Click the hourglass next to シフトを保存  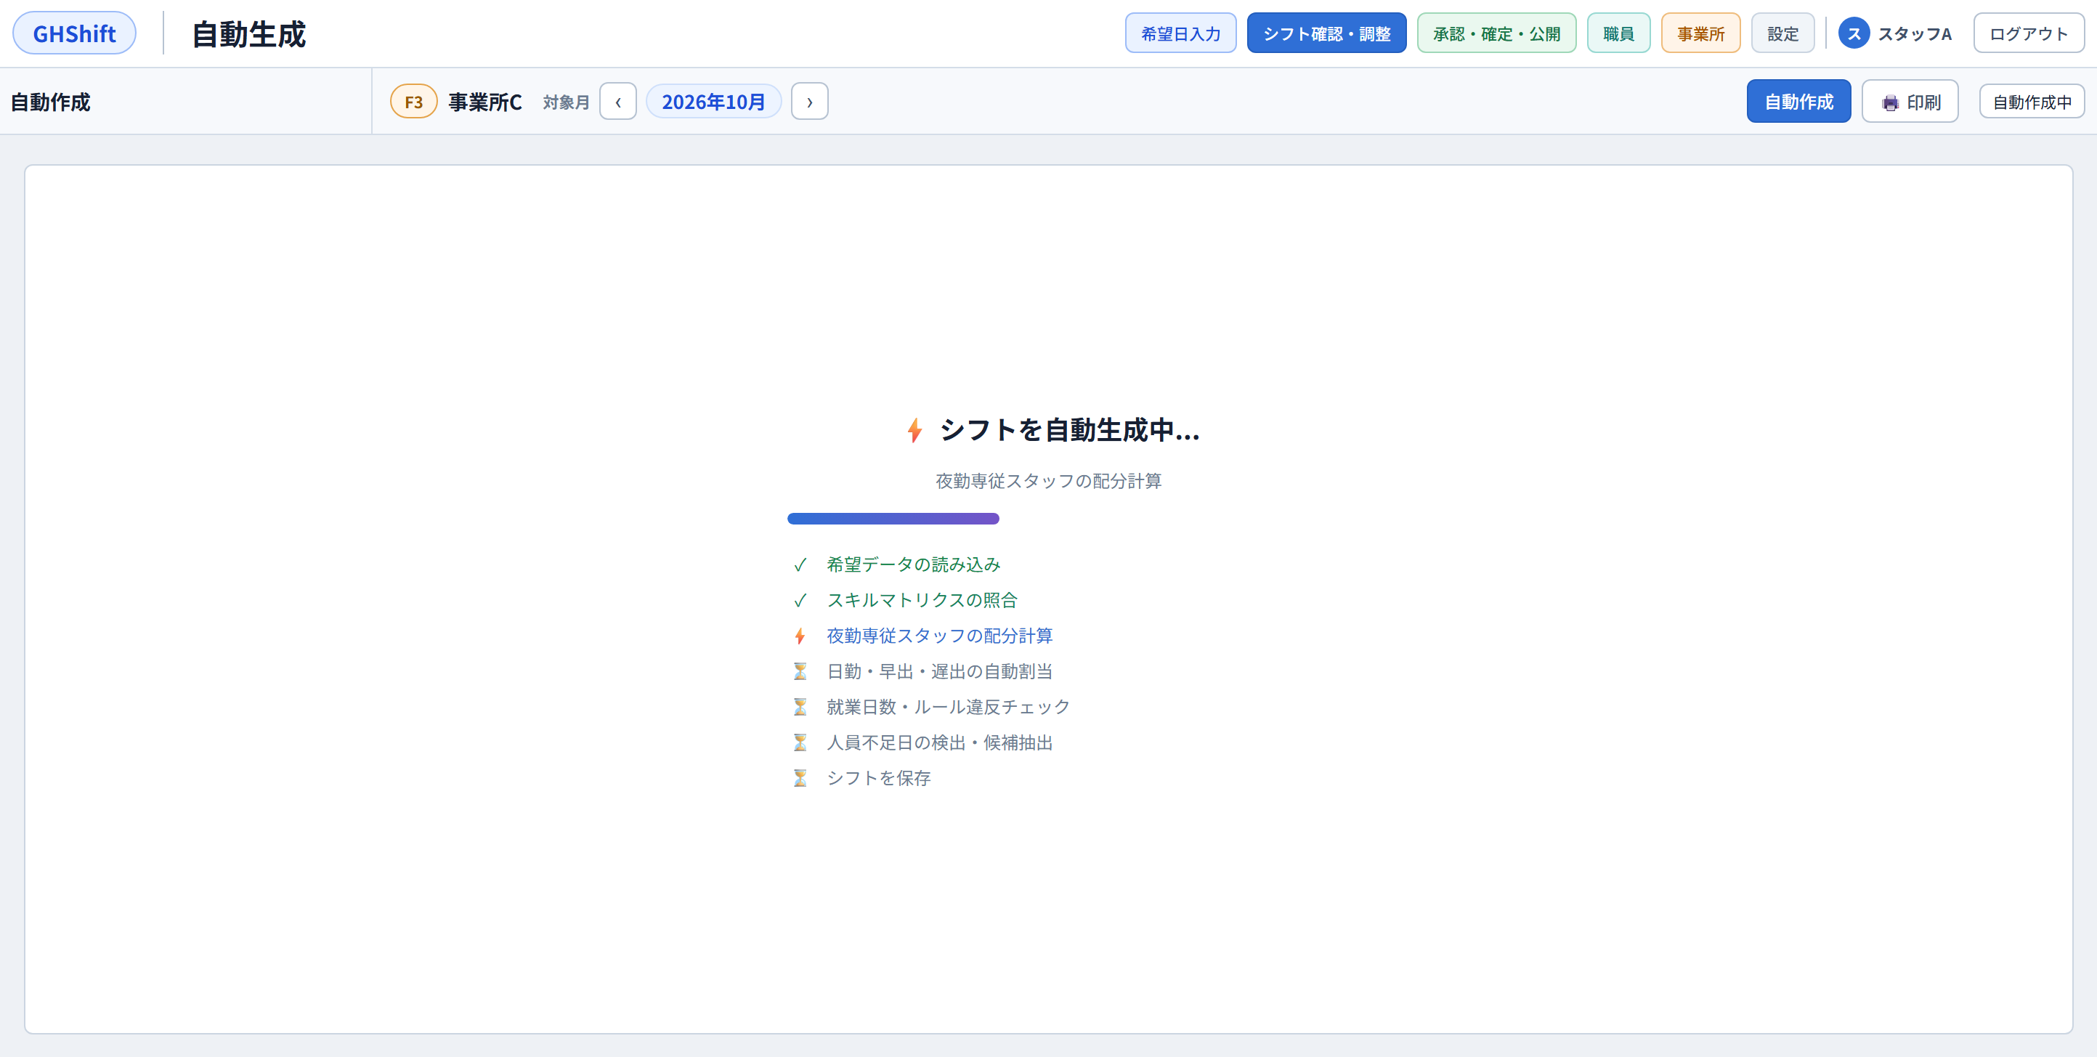pos(800,779)
